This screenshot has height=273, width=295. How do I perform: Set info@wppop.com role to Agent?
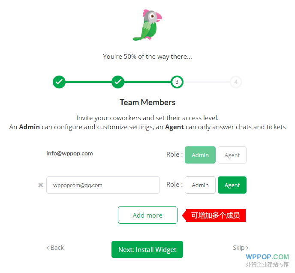[232, 155]
